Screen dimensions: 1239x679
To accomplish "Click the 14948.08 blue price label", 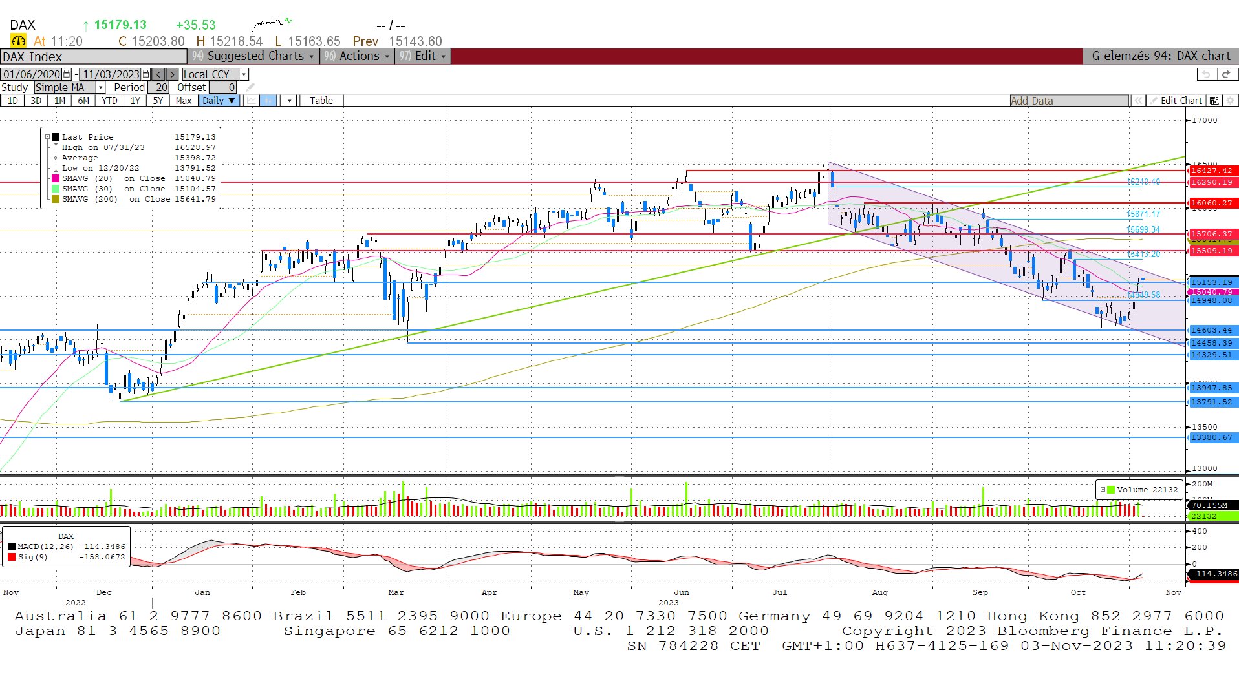I will coord(1212,300).
